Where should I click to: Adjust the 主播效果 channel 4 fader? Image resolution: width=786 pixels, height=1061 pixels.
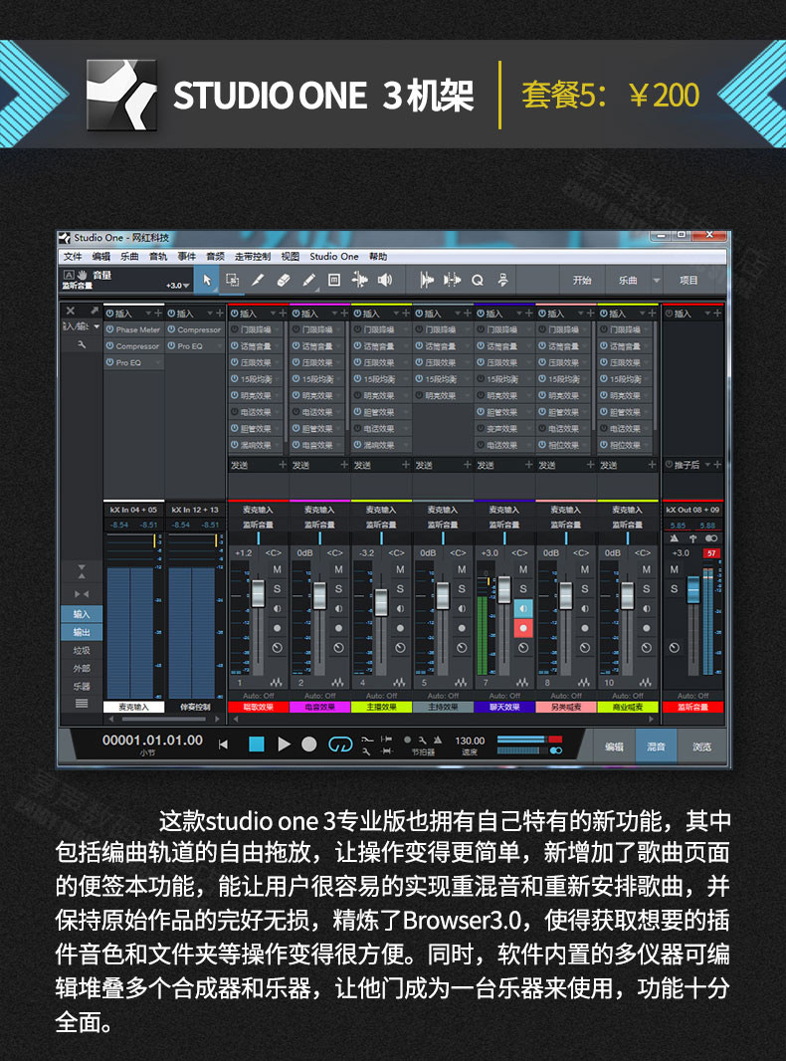pyautogui.click(x=381, y=602)
